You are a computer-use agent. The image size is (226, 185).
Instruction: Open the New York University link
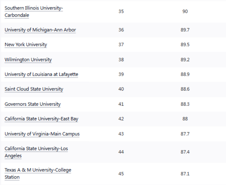pyautogui.click(x=26, y=45)
